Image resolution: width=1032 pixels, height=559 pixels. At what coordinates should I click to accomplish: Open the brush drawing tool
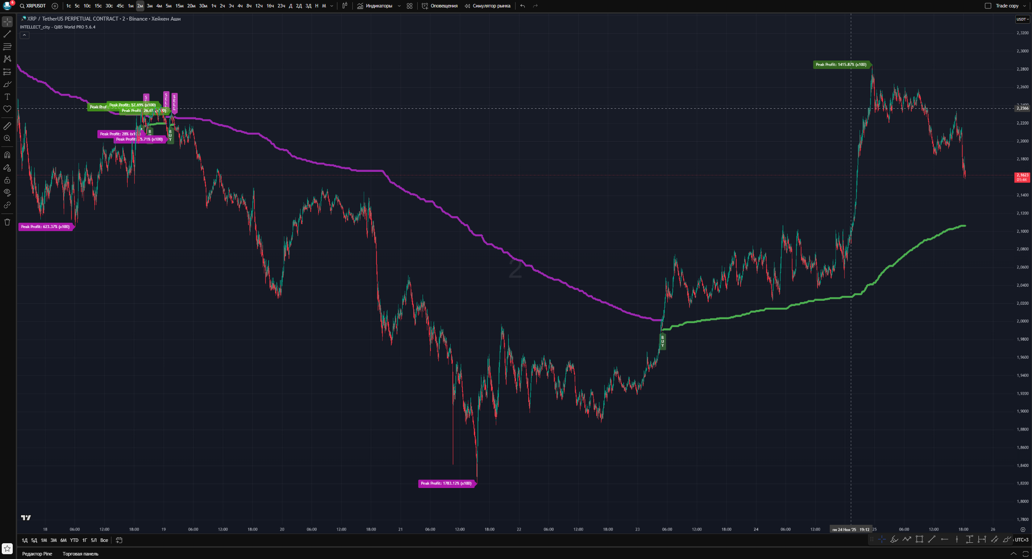7,84
